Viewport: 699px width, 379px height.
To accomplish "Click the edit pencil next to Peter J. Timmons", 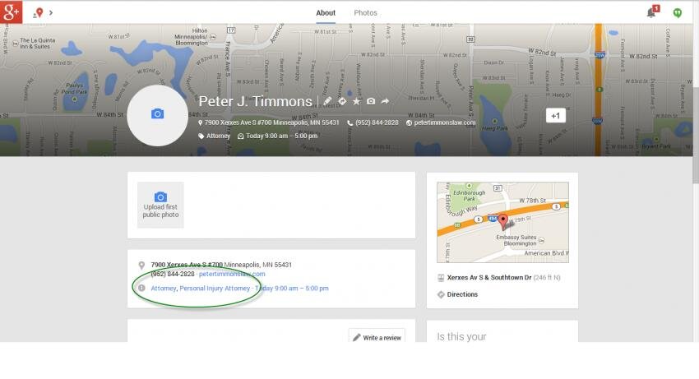I will pos(327,101).
